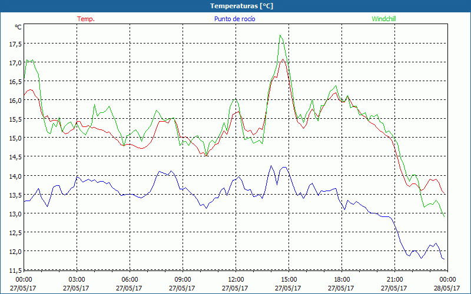Click the "27/05/17" date under 21:00
The height and width of the screenshot is (294, 471).
[x=394, y=288]
